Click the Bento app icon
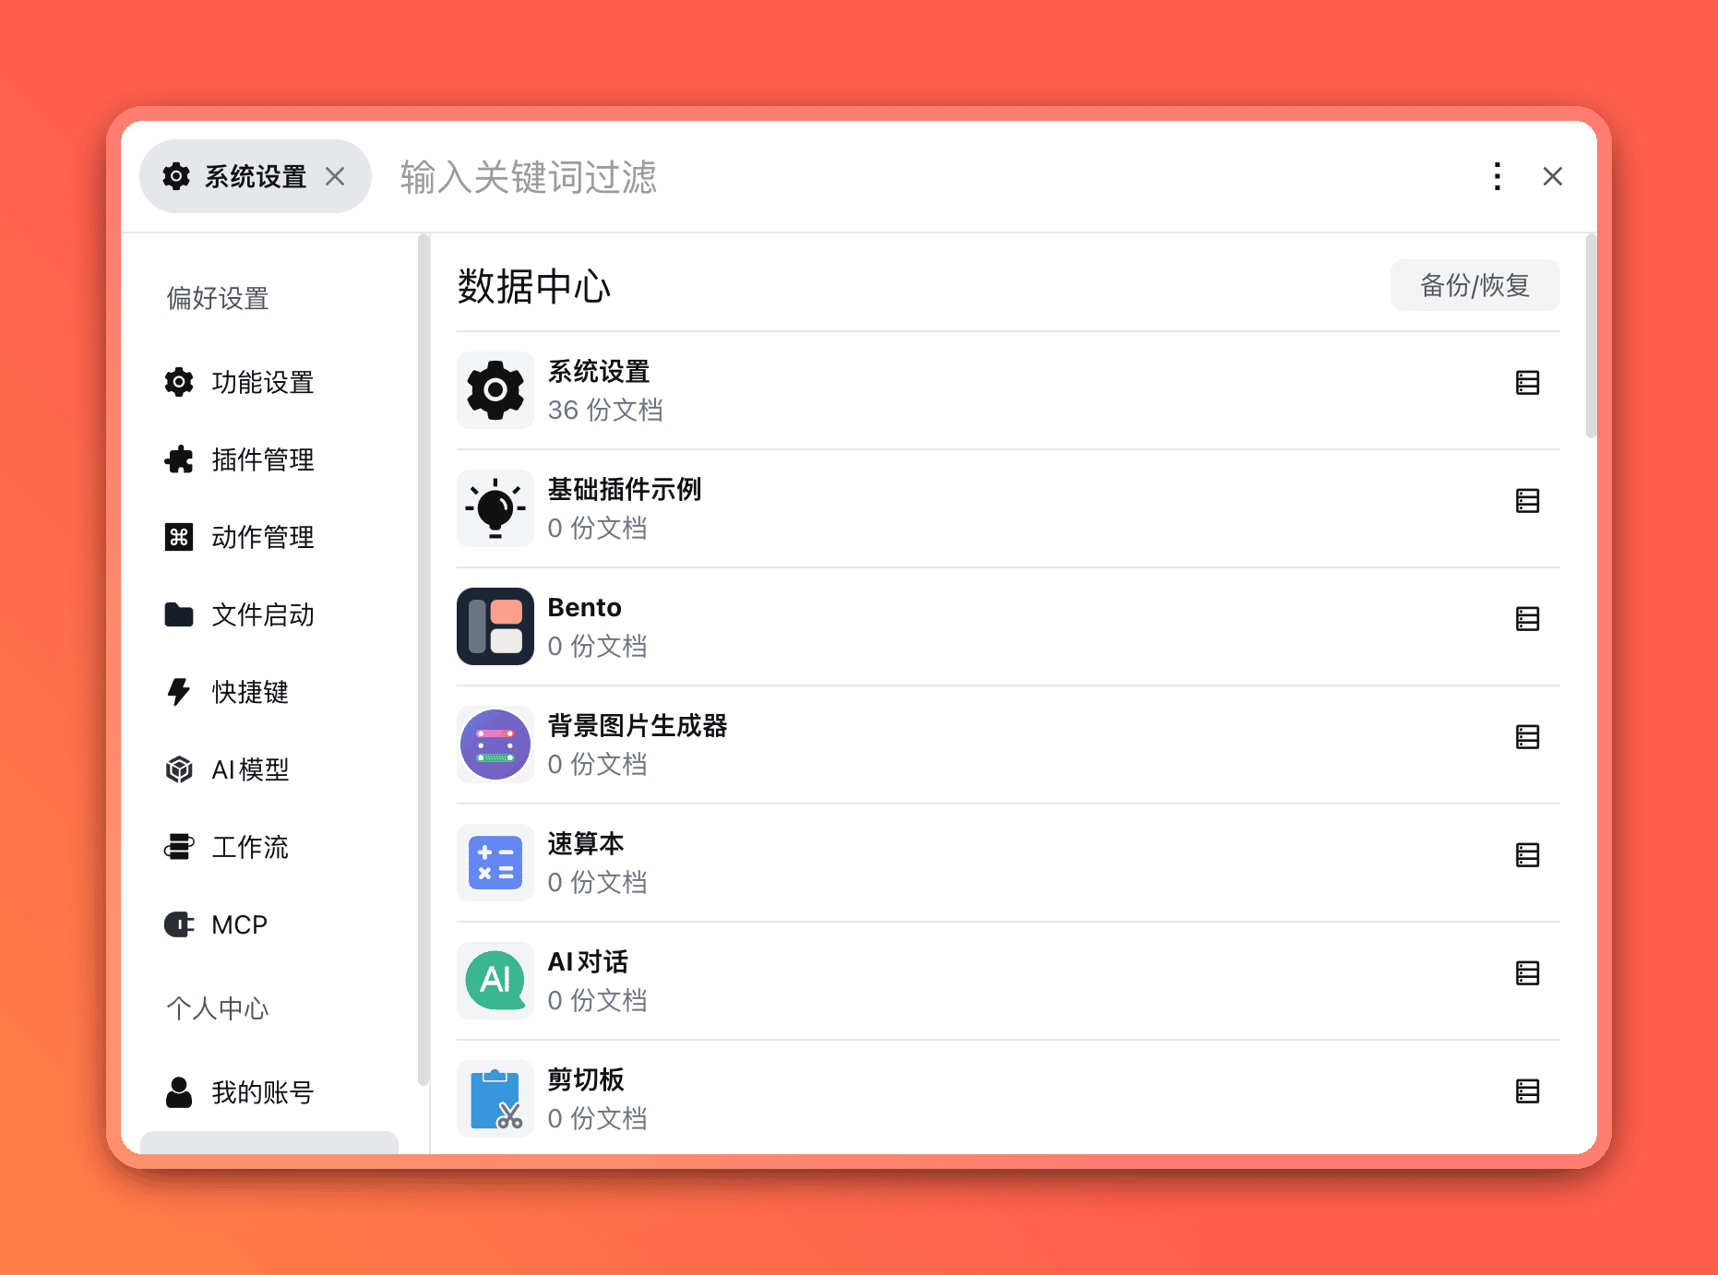Viewport: 1718px width, 1275px height. coord(495,626)
